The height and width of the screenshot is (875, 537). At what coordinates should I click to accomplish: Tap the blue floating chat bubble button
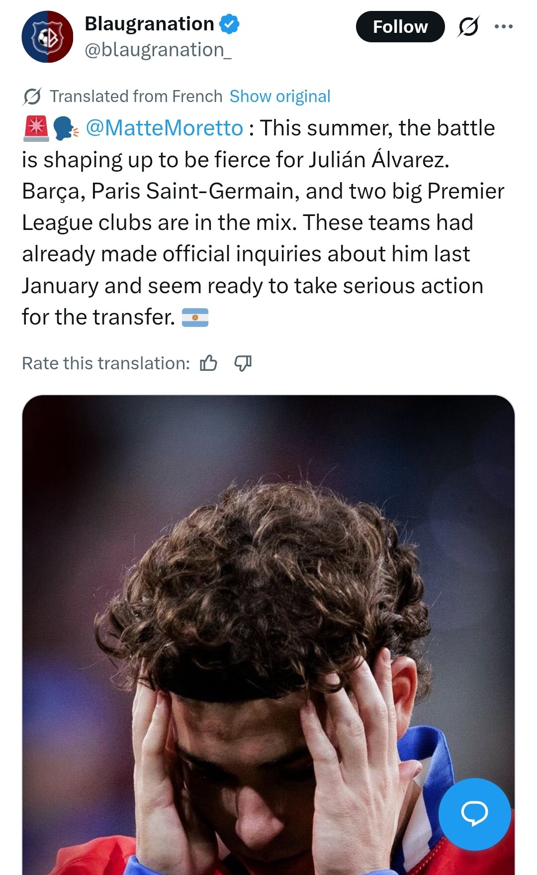(474, 814)
